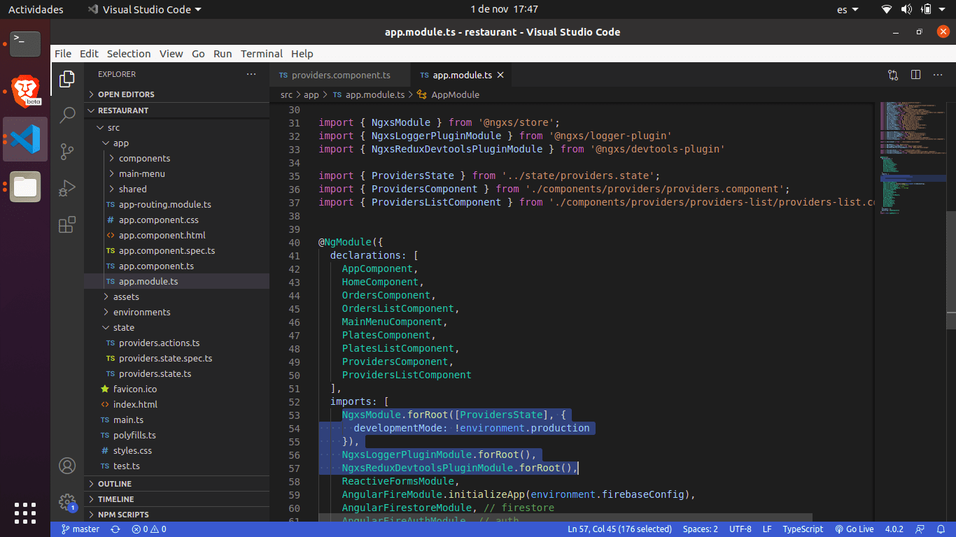Open the Source Control view
Viewport: 956px width, 537px height.
[67, 152]
